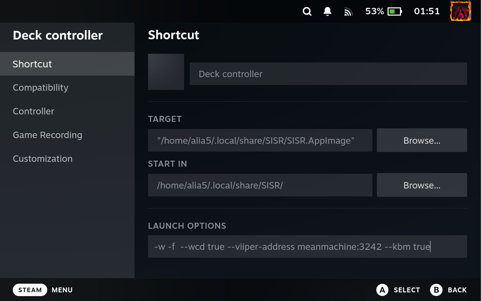Select the Shortcut sidebar entry
The width and height of the screenshot is (481, 301).
pos(32,64)
